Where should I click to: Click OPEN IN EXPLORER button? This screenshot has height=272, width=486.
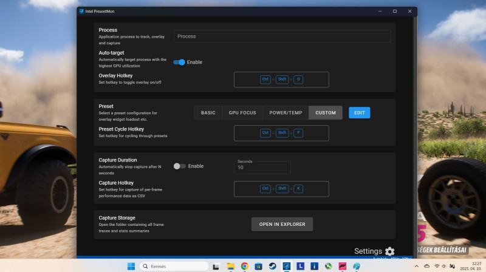tap(282, 224)
